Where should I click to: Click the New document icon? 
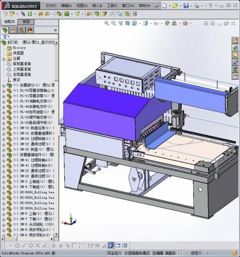pyautogui.click(x=165, y=6)
